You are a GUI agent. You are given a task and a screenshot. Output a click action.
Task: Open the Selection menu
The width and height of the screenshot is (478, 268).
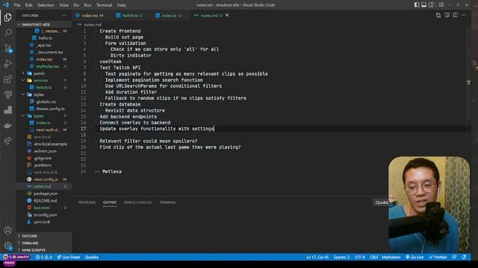tap(46, 5)
